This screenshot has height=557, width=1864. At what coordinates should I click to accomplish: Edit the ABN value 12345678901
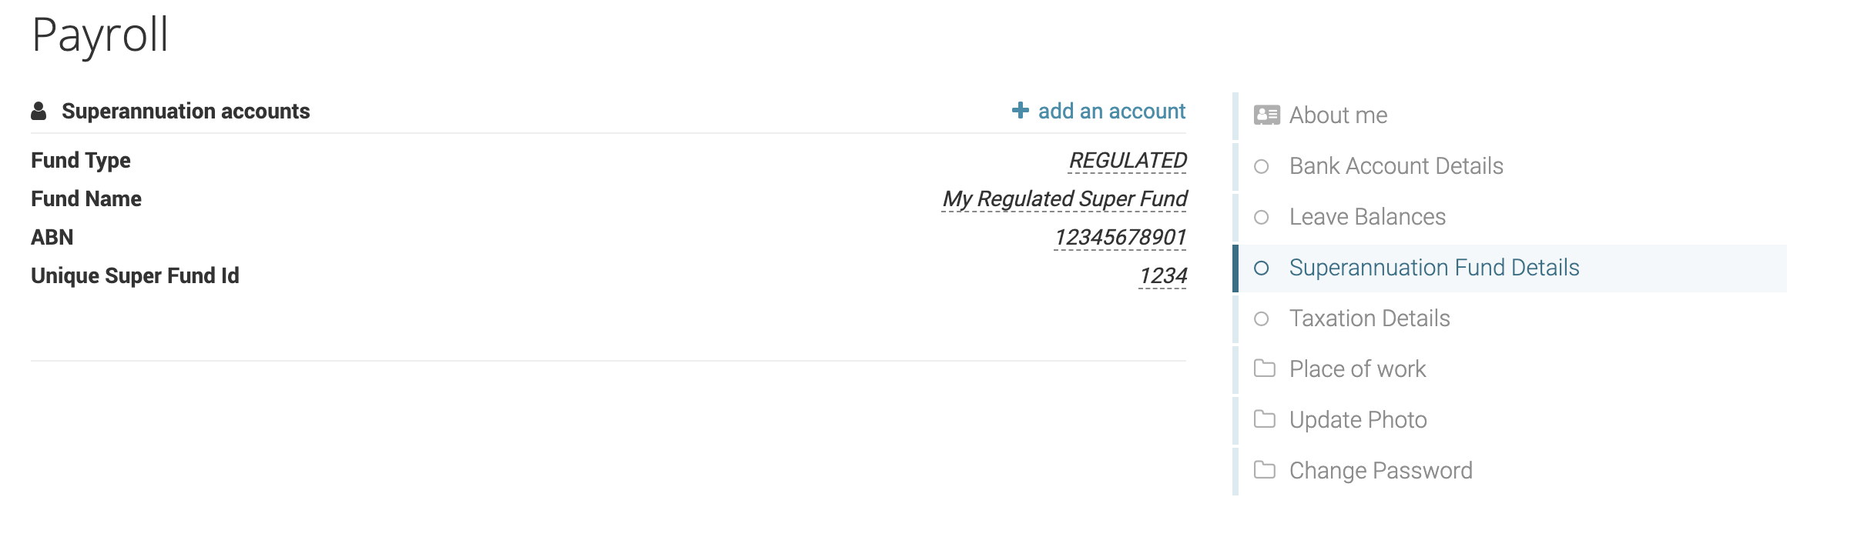(x=1120, y=238)
